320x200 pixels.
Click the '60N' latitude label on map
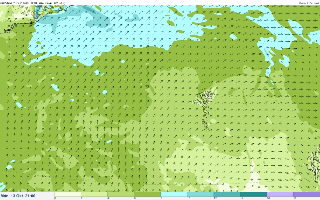pyautogui.click(x=44, y=177)
